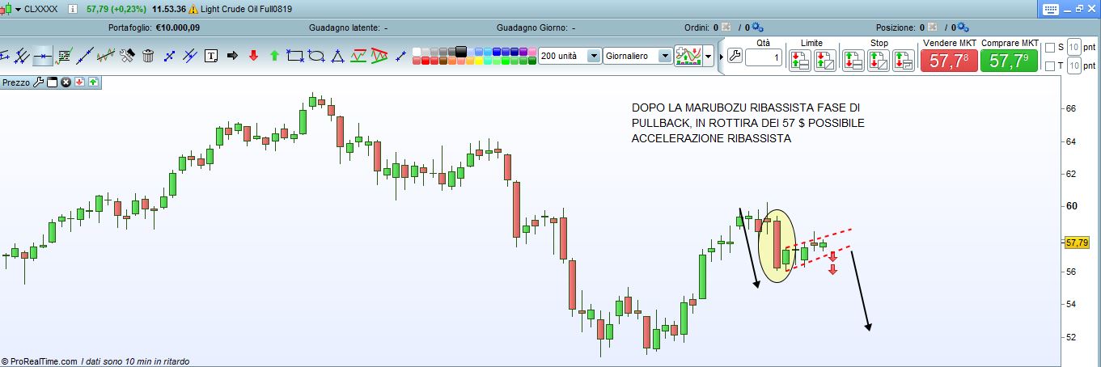Enable the T target checkbox

[x=1050, y=66]
